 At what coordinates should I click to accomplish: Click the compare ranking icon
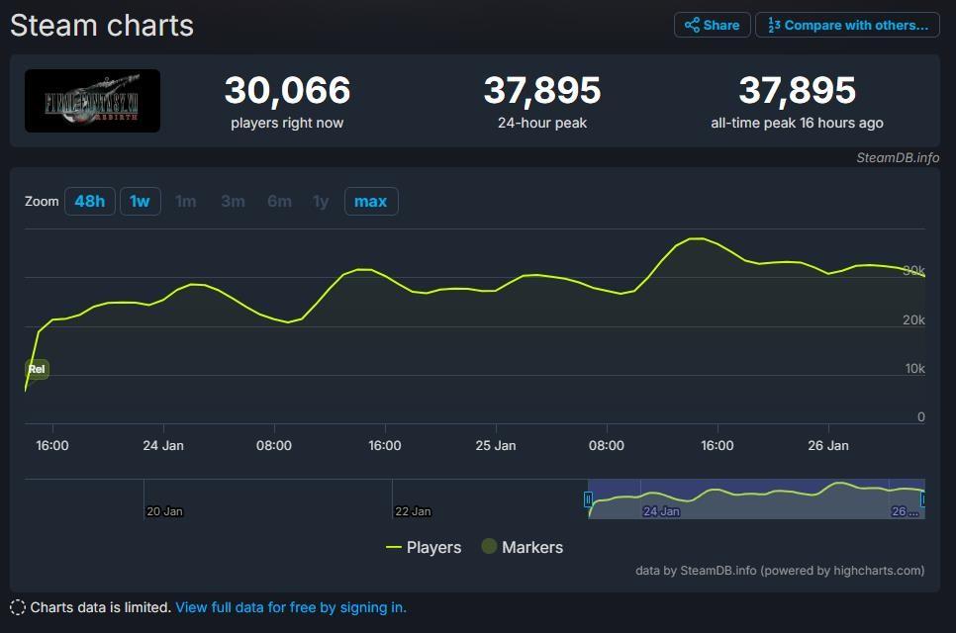click(x=774, y=25)
